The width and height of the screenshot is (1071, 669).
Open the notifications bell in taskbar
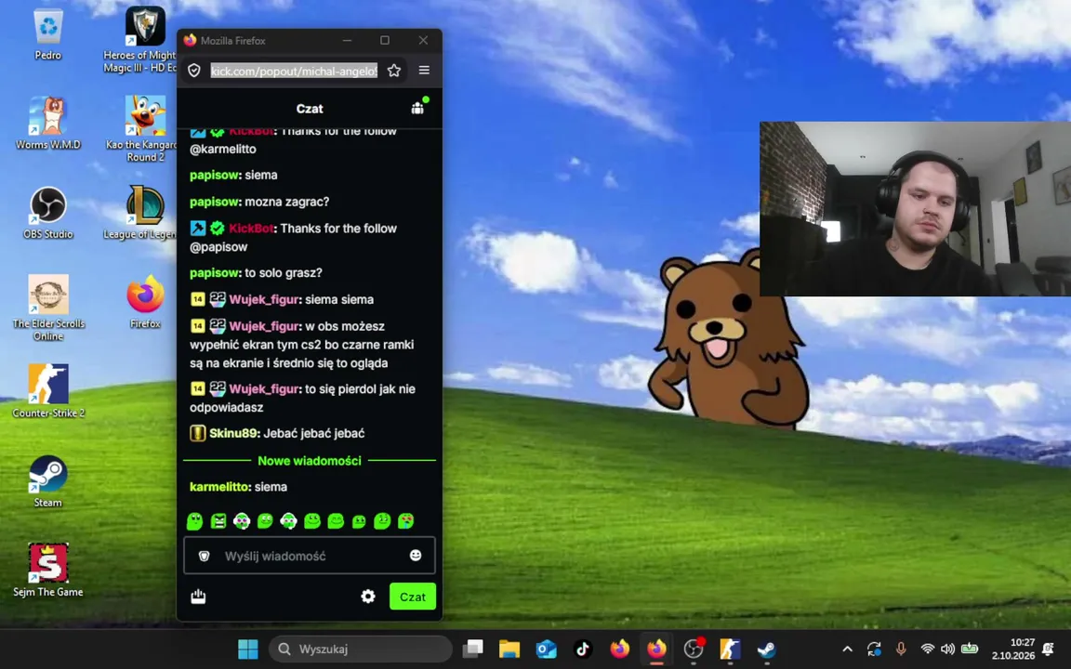coord(1049,649)
